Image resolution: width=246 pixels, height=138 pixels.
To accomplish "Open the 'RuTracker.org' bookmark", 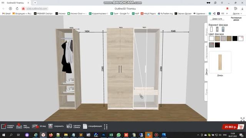I will tap(165, 14).
